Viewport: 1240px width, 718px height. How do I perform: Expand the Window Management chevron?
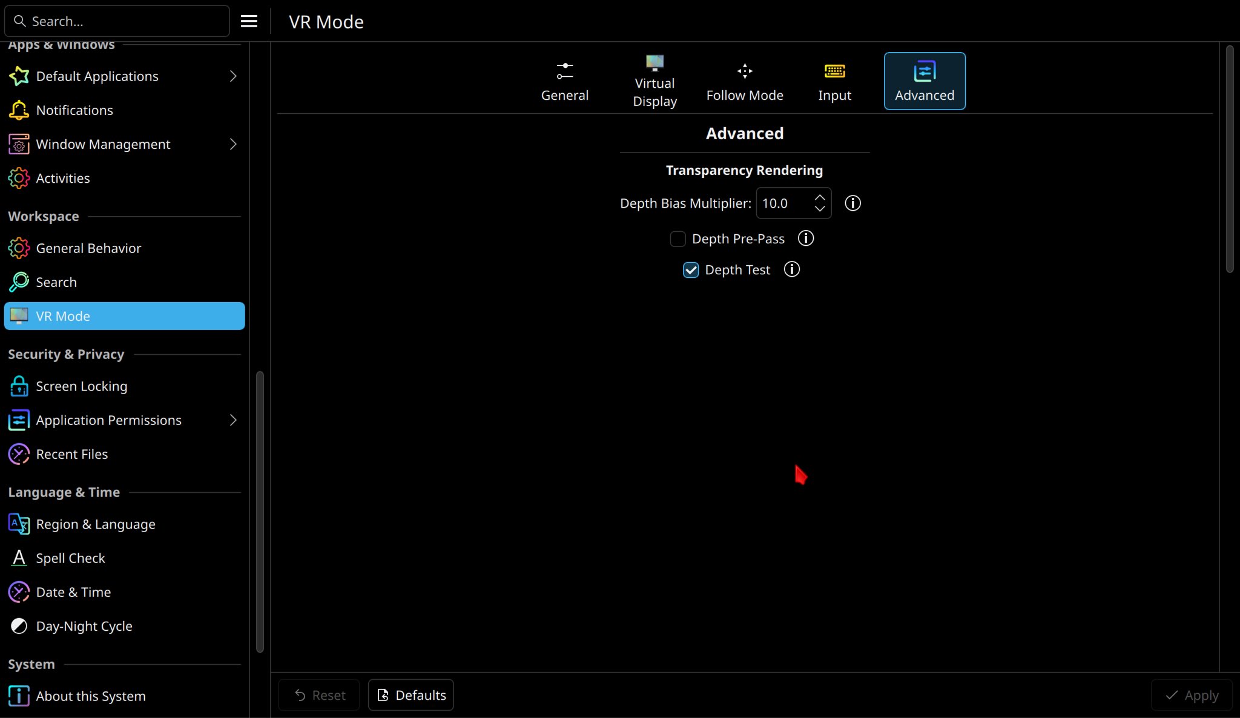point(233,144)
